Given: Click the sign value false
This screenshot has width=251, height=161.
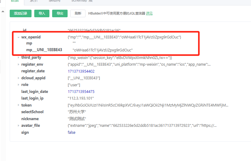Looking at the screenshot, I should [x=72, y=132].
